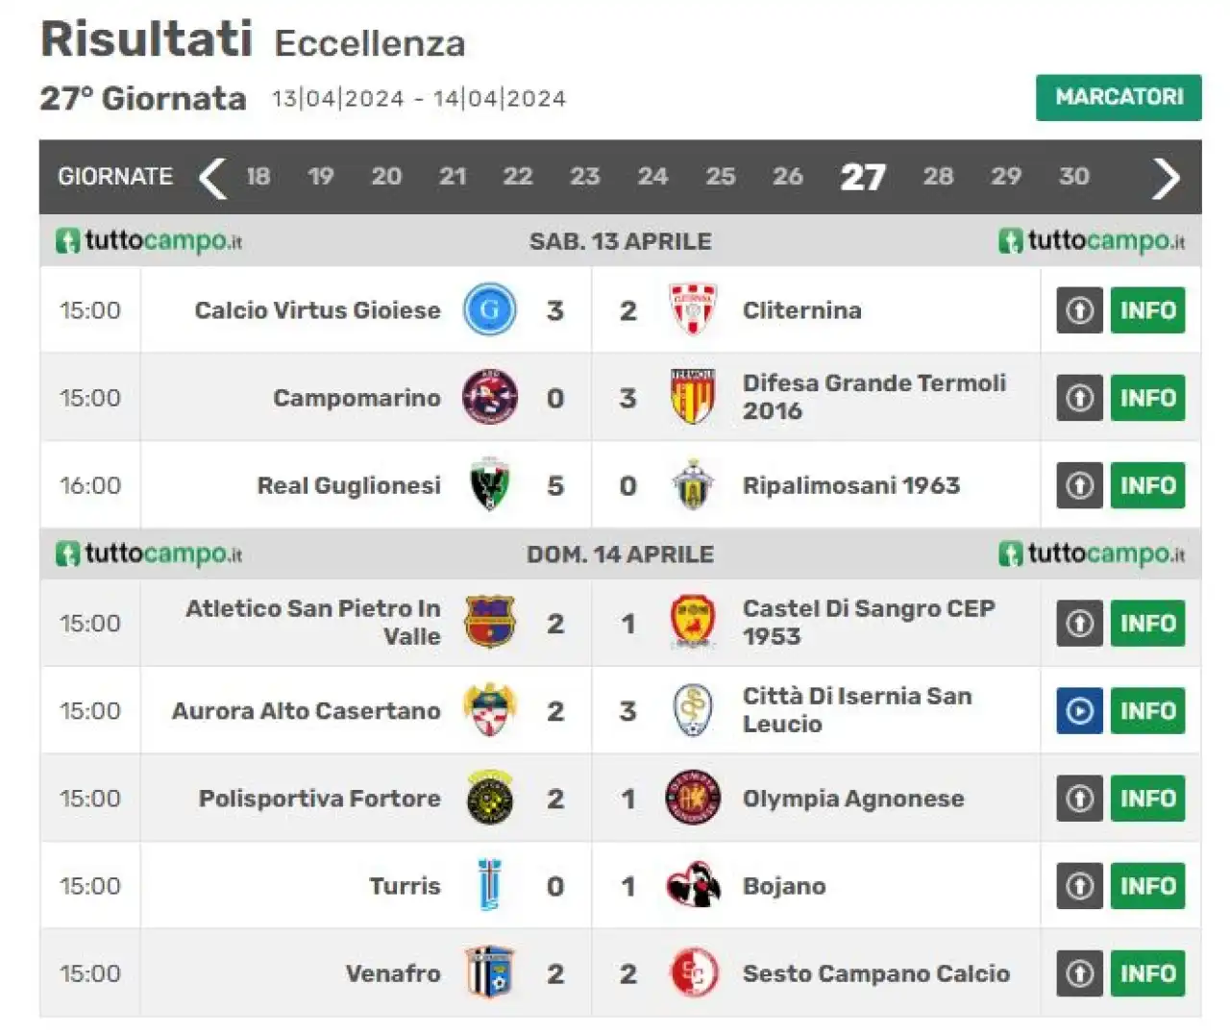
Task: Open the Polisportiva Fortore team link
Action: [x=319, y=799]
